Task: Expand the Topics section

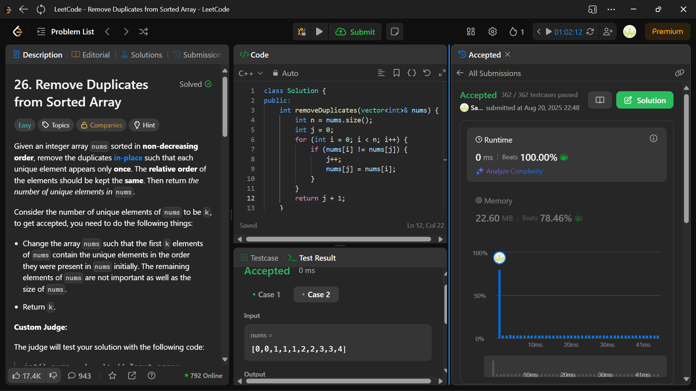Action: coord(56,125)
